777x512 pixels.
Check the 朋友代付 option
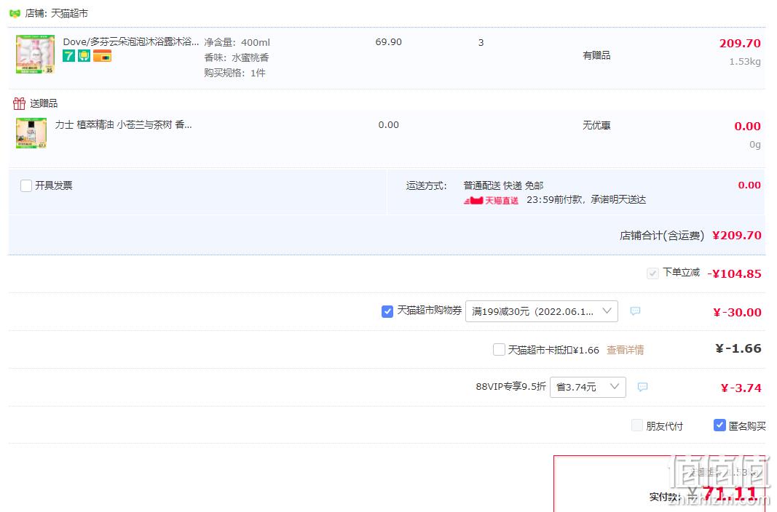637,425
